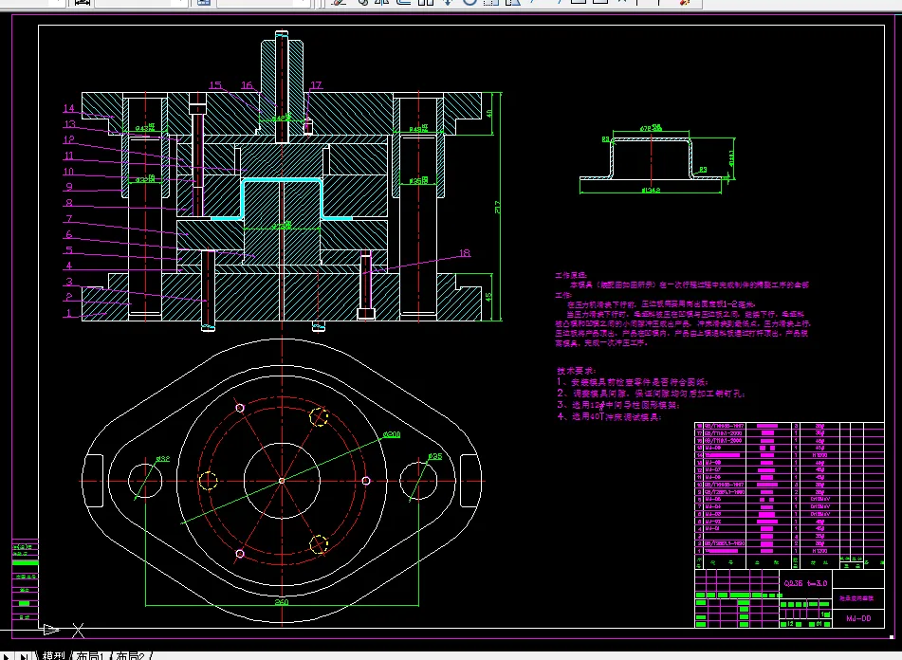
Task: Select part callout 17 above the section view
Action: point(317,85)
